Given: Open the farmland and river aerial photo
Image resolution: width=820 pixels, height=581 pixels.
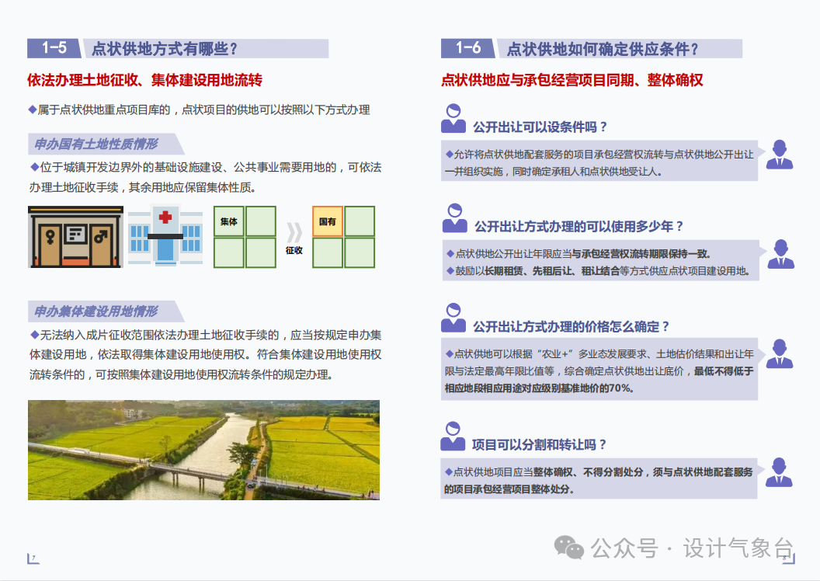Looking at the screenshot, I should pos(204,450).
